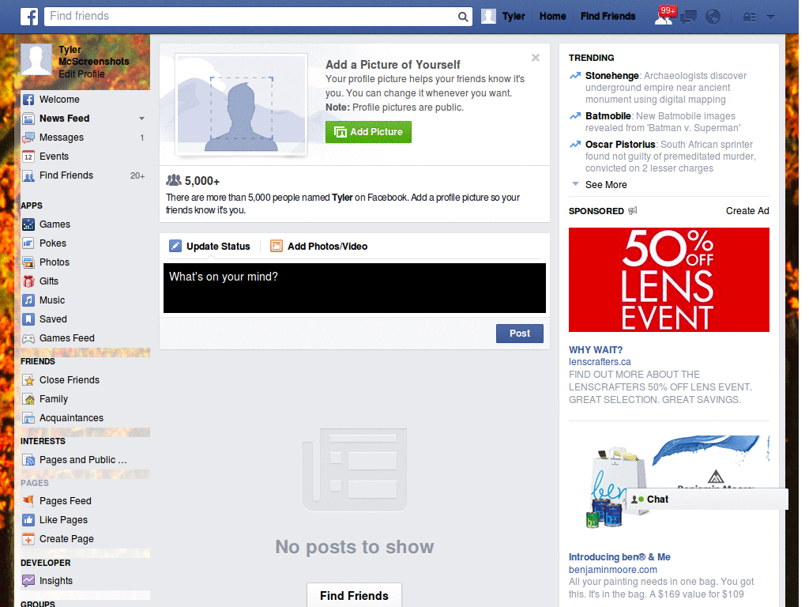
Task: Click the Pages Feed flag icon
Action: [x=28, y=500]
